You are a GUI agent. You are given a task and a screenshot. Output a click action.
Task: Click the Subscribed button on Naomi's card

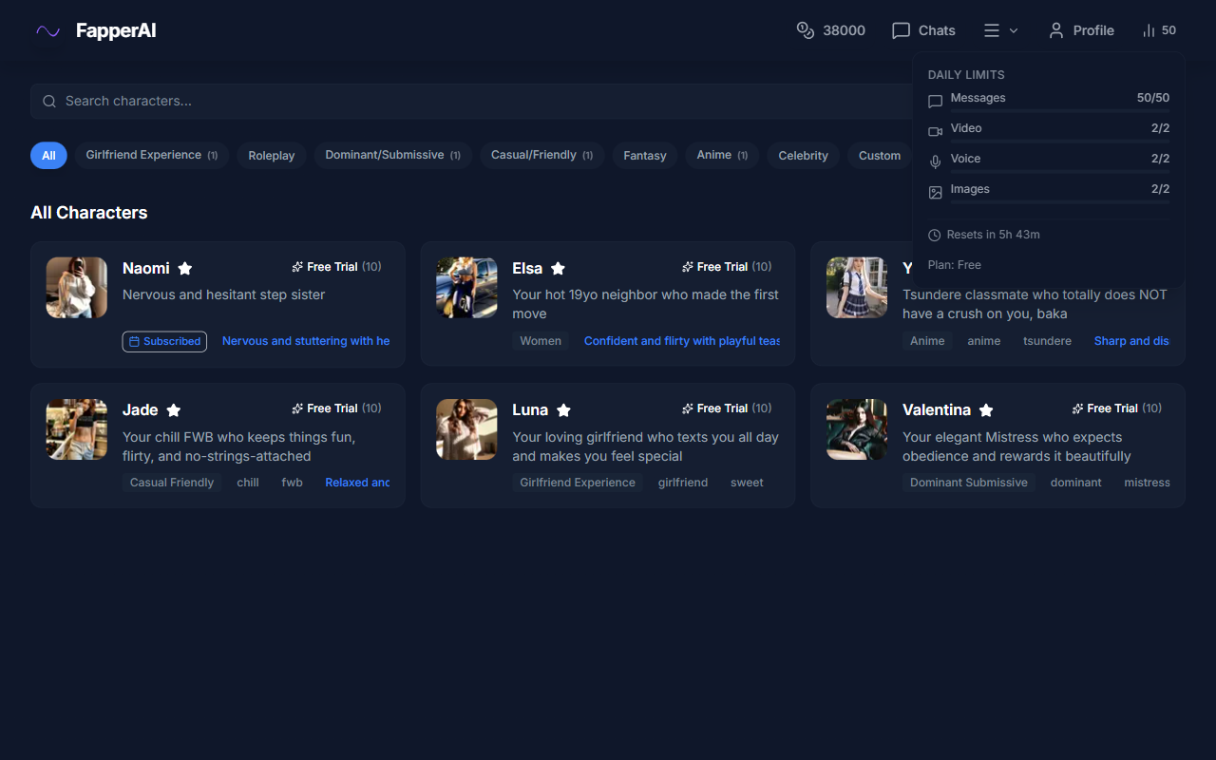(164, 341)
